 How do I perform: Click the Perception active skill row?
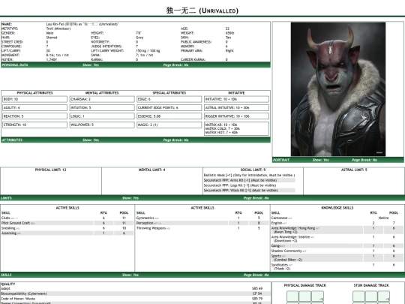pyautogui.click(x=202, y=223)
